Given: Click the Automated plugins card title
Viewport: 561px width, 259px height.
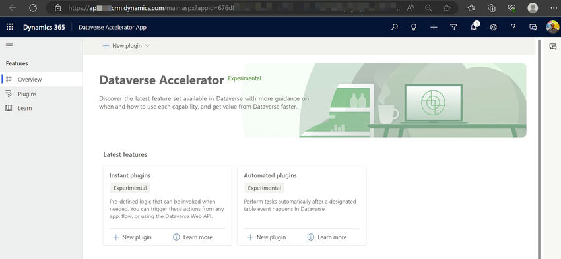Looking at the screenshot, I should pos(270,175).
